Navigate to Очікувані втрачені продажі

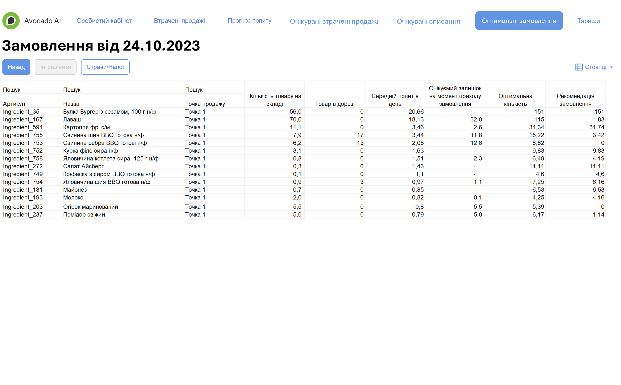coord(334,21)
